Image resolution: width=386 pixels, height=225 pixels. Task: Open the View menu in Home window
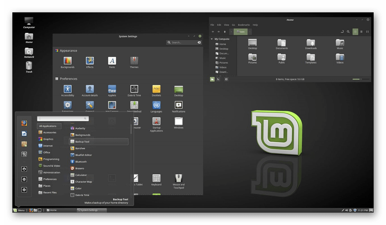point(227,25)
